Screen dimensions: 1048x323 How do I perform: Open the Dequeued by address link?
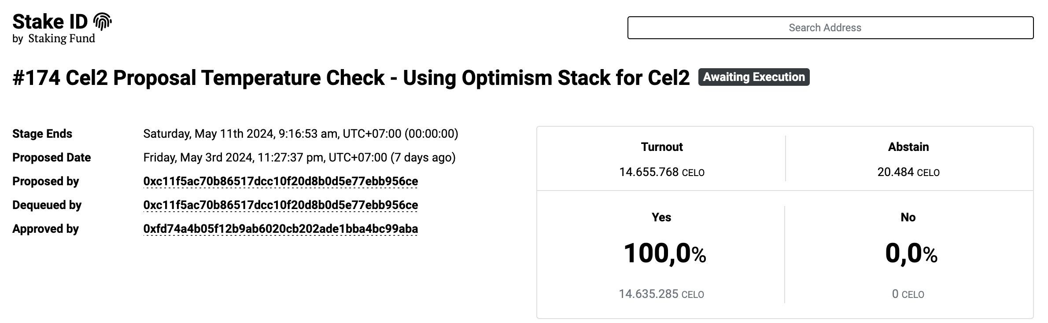pos(280,205)
